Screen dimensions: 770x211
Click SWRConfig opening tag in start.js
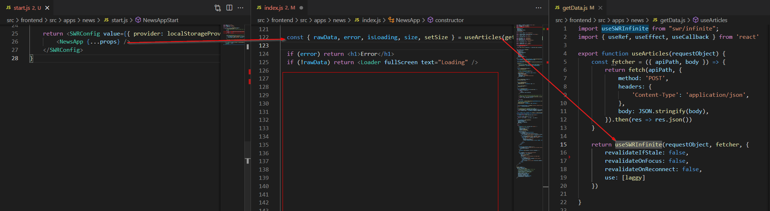point(85,33)
